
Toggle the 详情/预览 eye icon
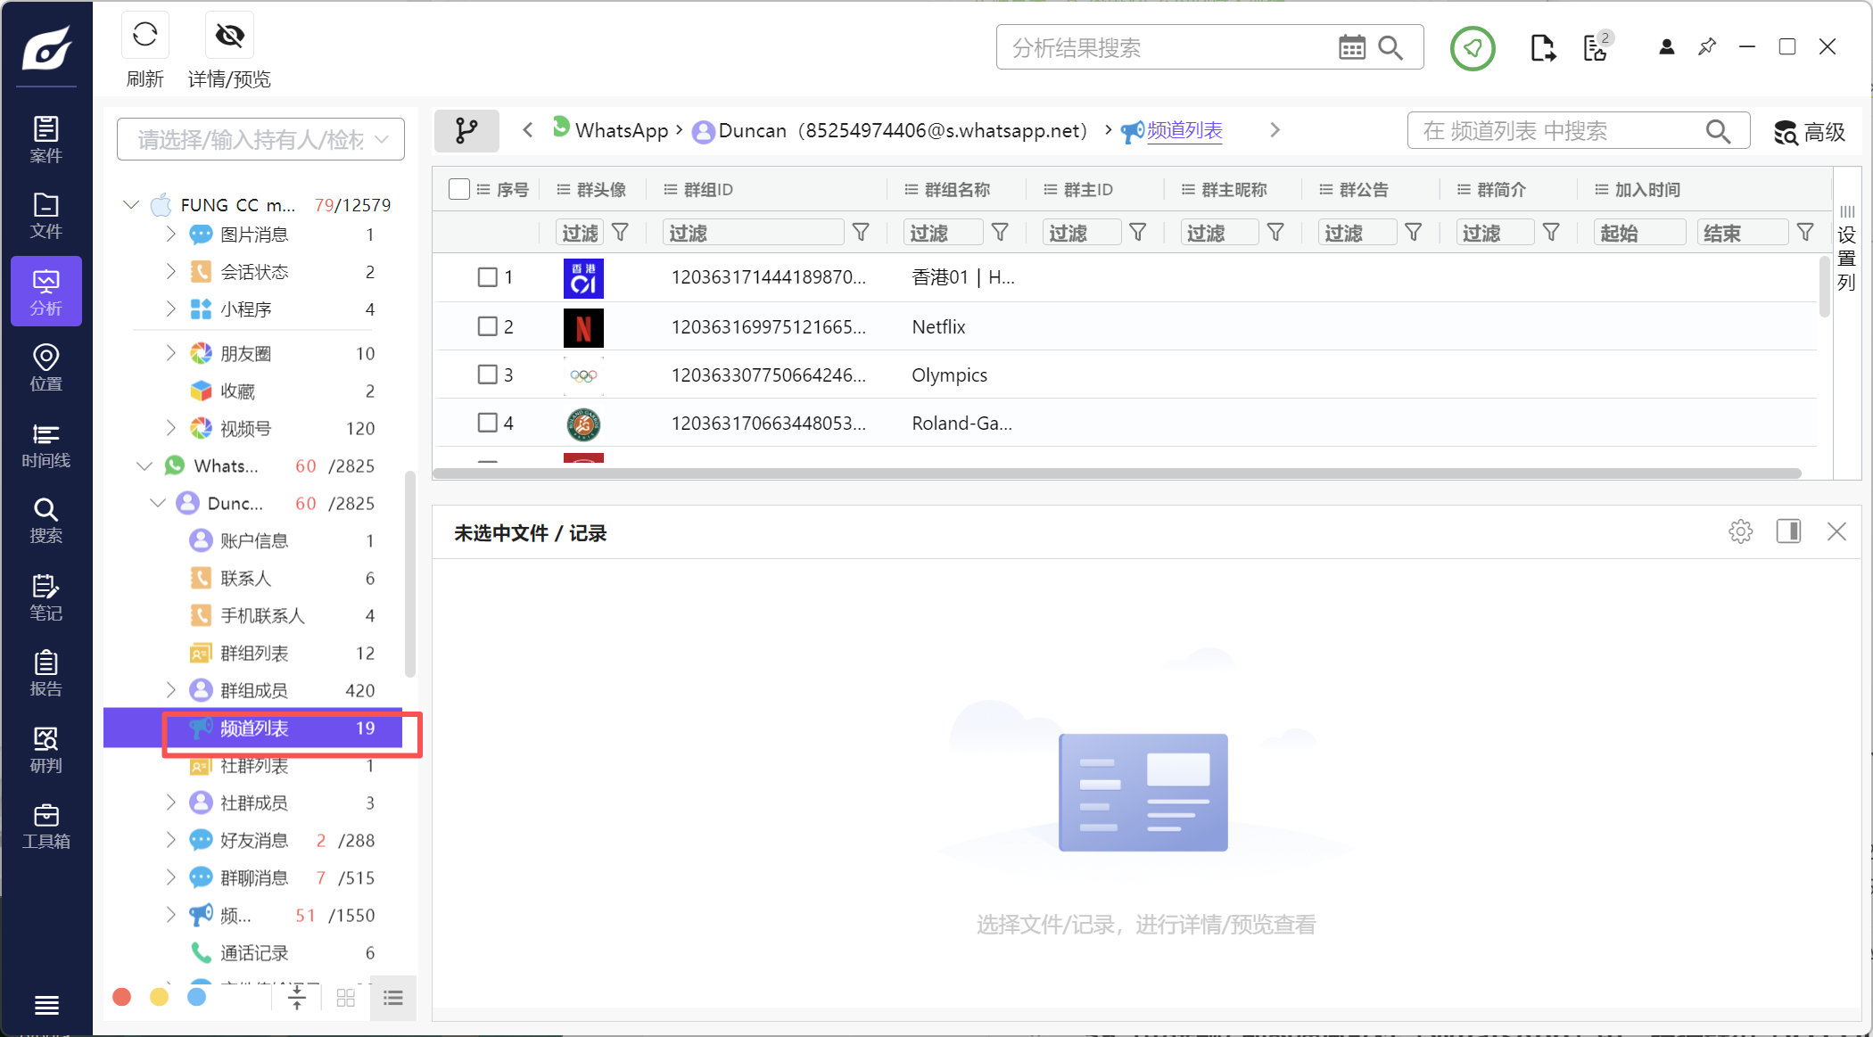pyautogui.click(x=229, y=36)
